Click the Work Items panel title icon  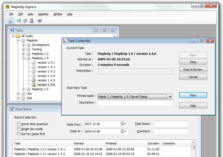pyautogui.click(x=11, y=109)
